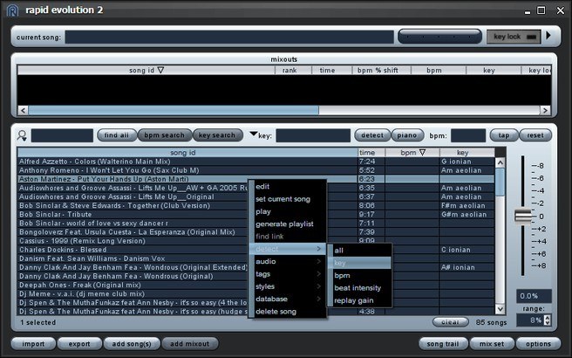Choose generate playlist from context menu
572x358 pixels.
[284, 224]
